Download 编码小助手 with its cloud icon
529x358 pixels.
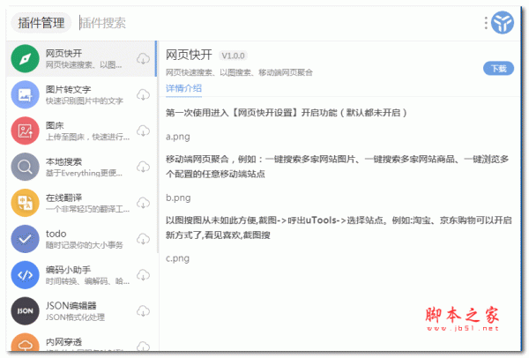(x=144, y=275)
